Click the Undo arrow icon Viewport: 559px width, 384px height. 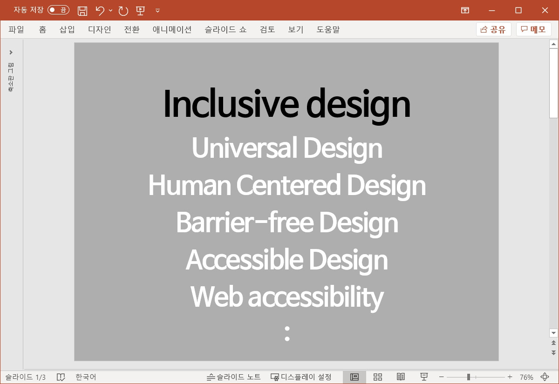pyautogui.click(x=100, y=10)
